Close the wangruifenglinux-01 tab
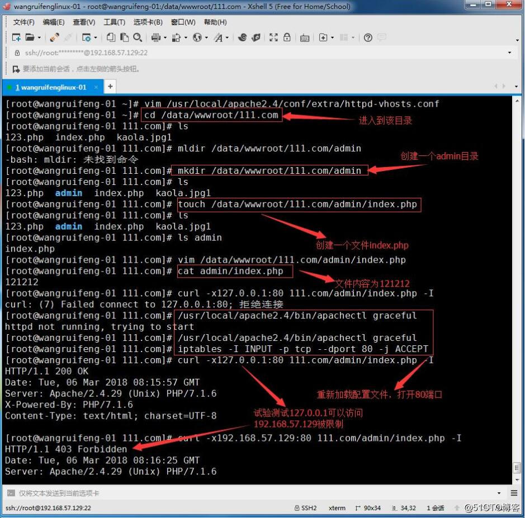 96,87
